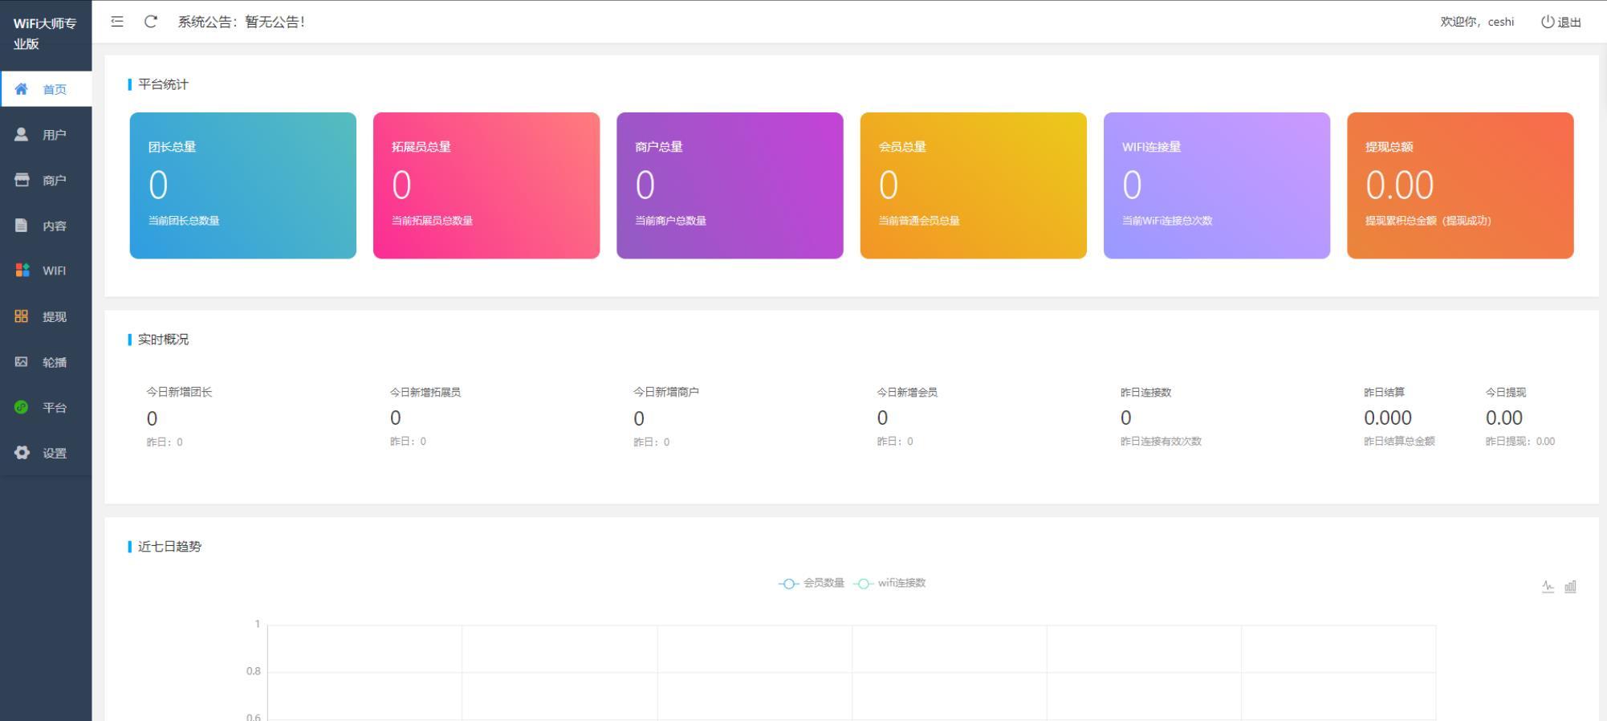Click the colorful WIFI icon in sidebar
The width and height of the screenshot is (1607, 721).
(22, 271)
